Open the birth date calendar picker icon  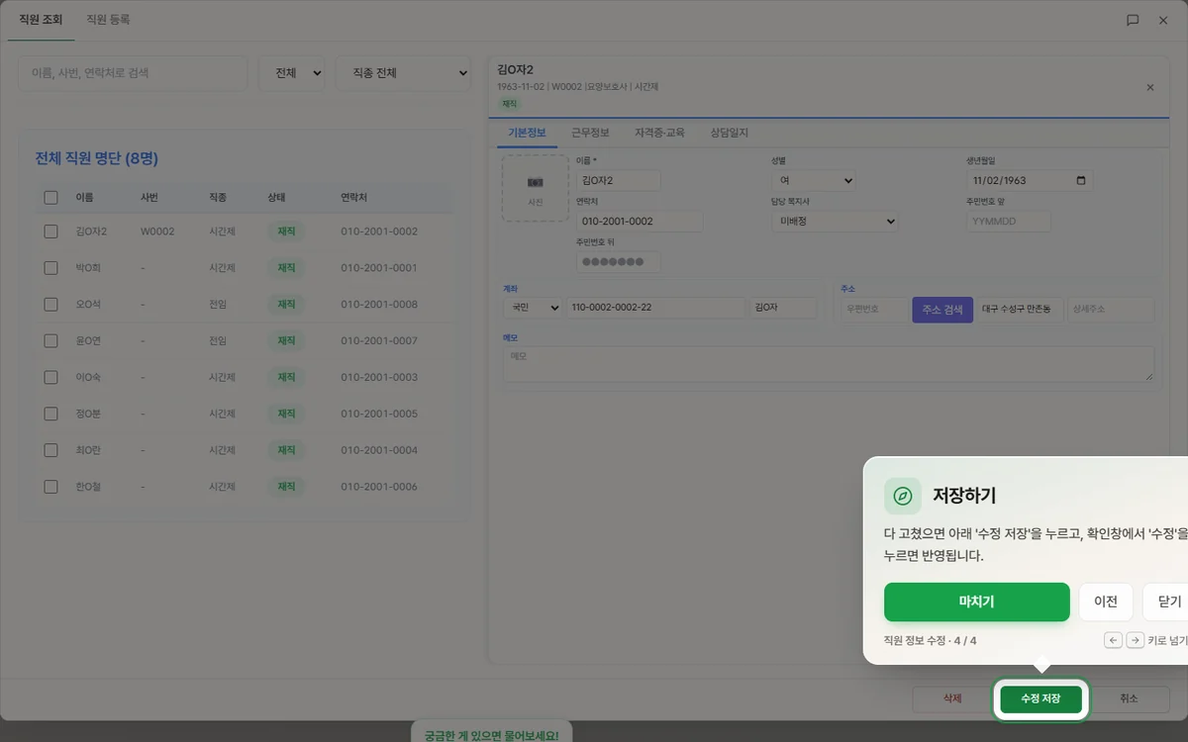(1080, 181)
